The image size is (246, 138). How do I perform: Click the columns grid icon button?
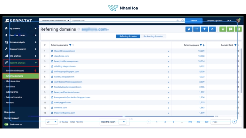coord(196,29)
